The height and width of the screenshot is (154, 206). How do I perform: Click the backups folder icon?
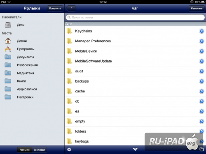point(69,81)
